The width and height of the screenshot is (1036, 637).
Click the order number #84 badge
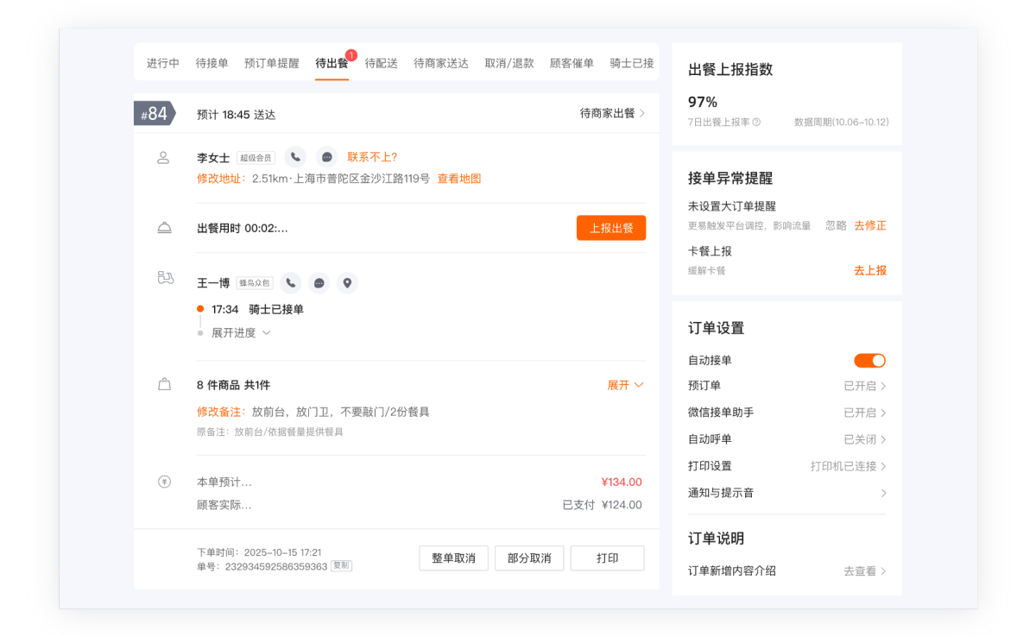pos(154,114)
